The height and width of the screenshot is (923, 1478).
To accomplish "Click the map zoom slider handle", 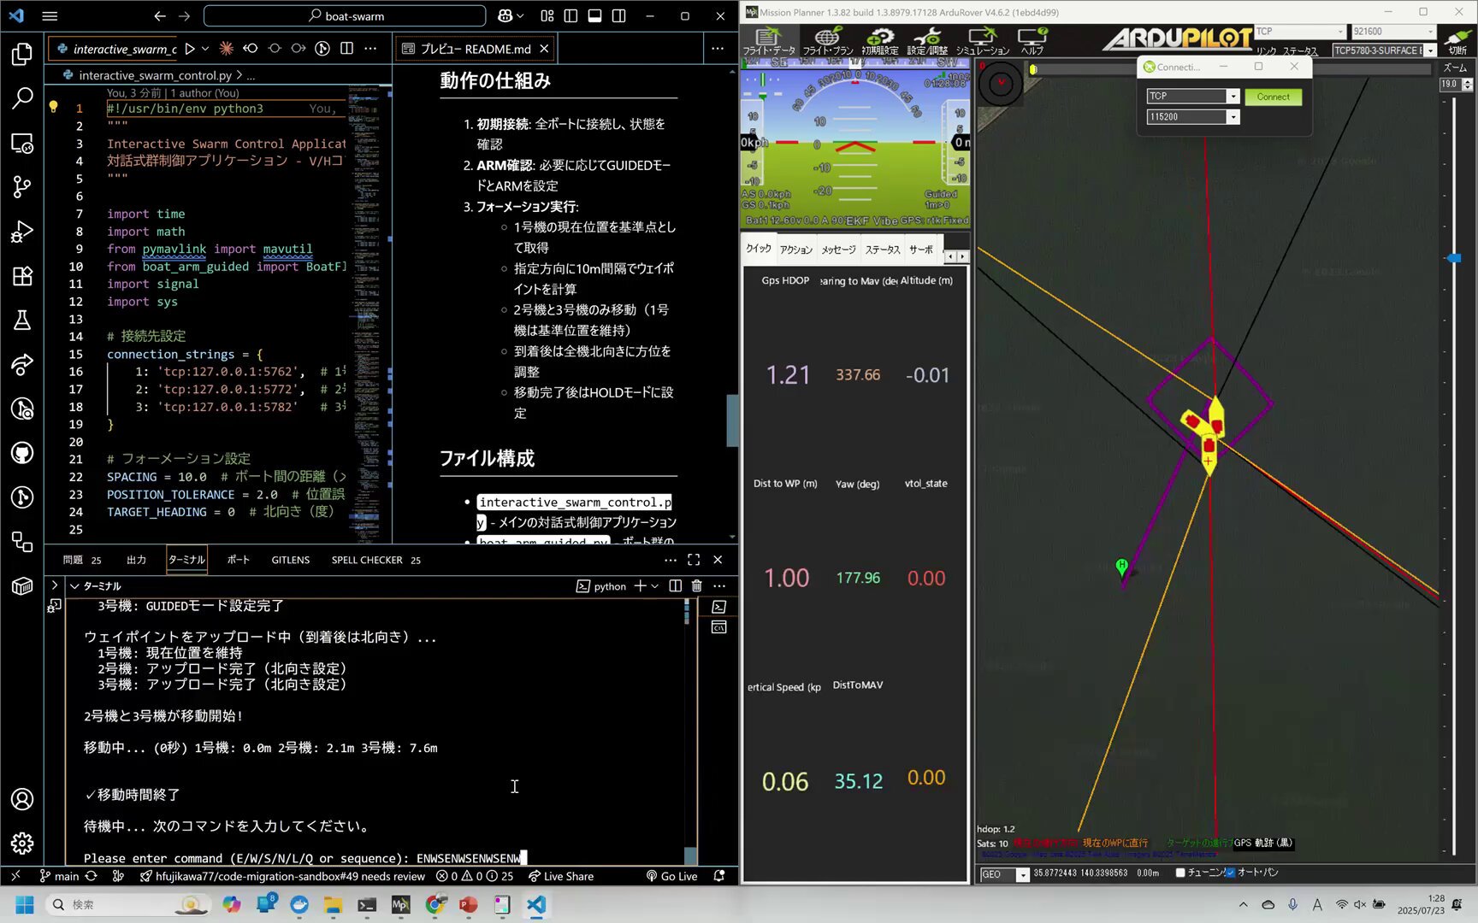I will tap(1453, 257).
